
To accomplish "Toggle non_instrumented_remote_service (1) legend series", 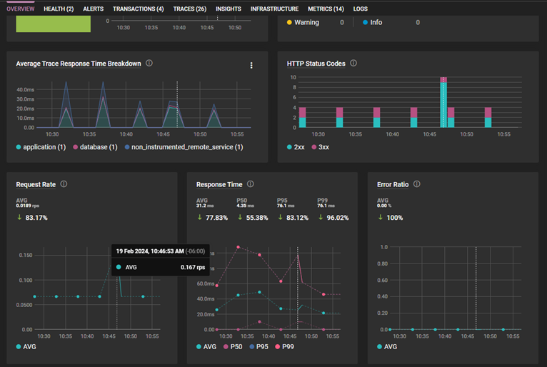I will pyautogui.click(x=184, y=147).
